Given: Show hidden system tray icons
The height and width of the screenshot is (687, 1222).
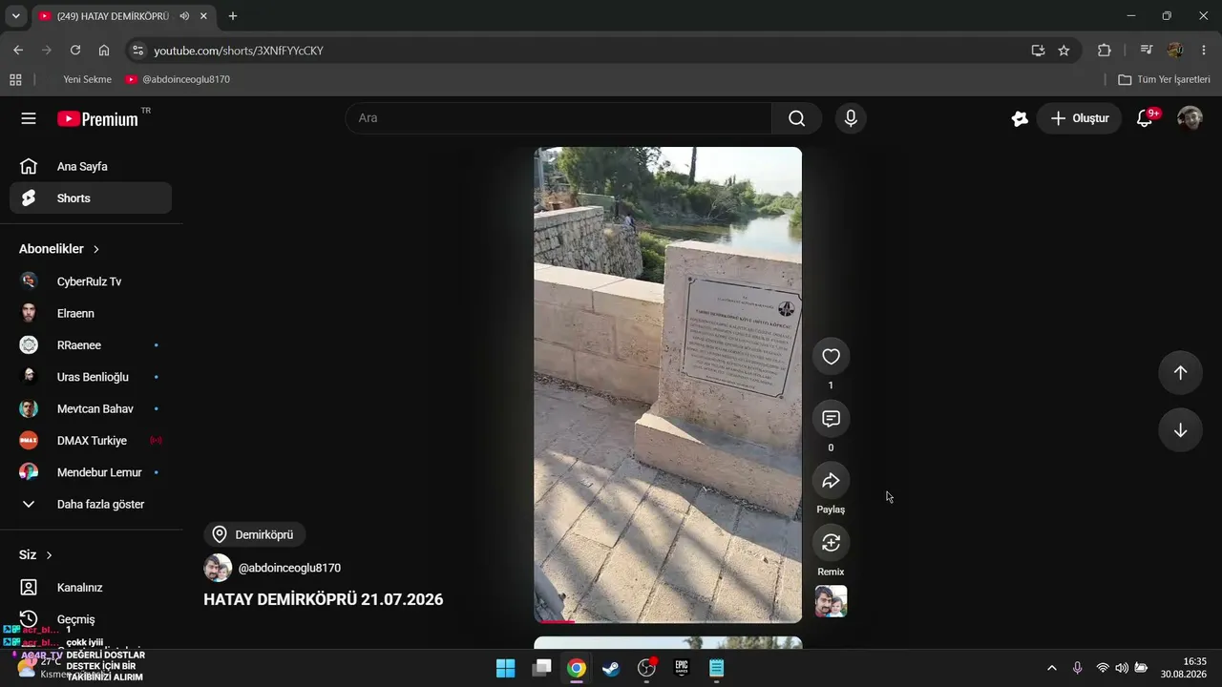Looking at the screenshot, I should tap(1052, 668).
